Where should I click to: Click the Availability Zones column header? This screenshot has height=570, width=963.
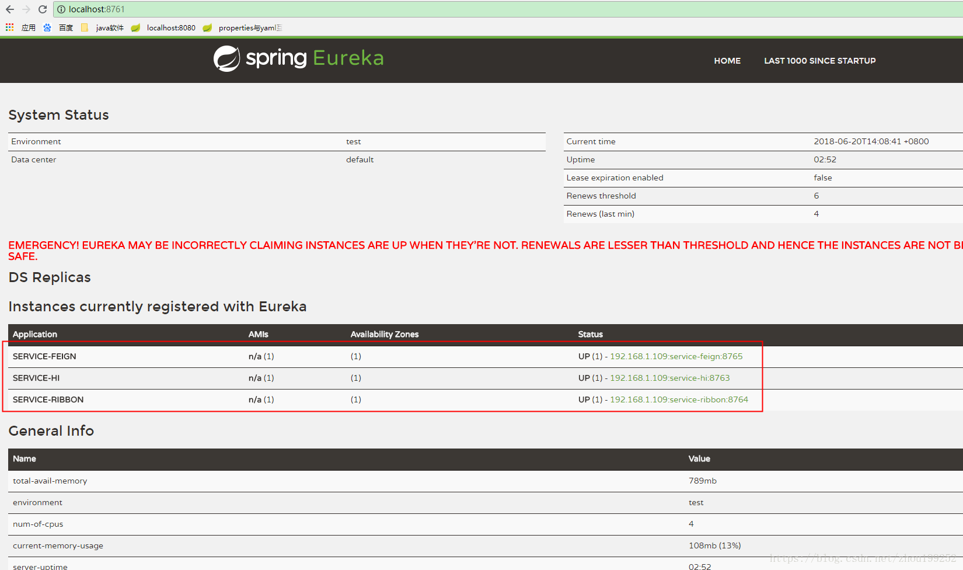click(385, 334)
